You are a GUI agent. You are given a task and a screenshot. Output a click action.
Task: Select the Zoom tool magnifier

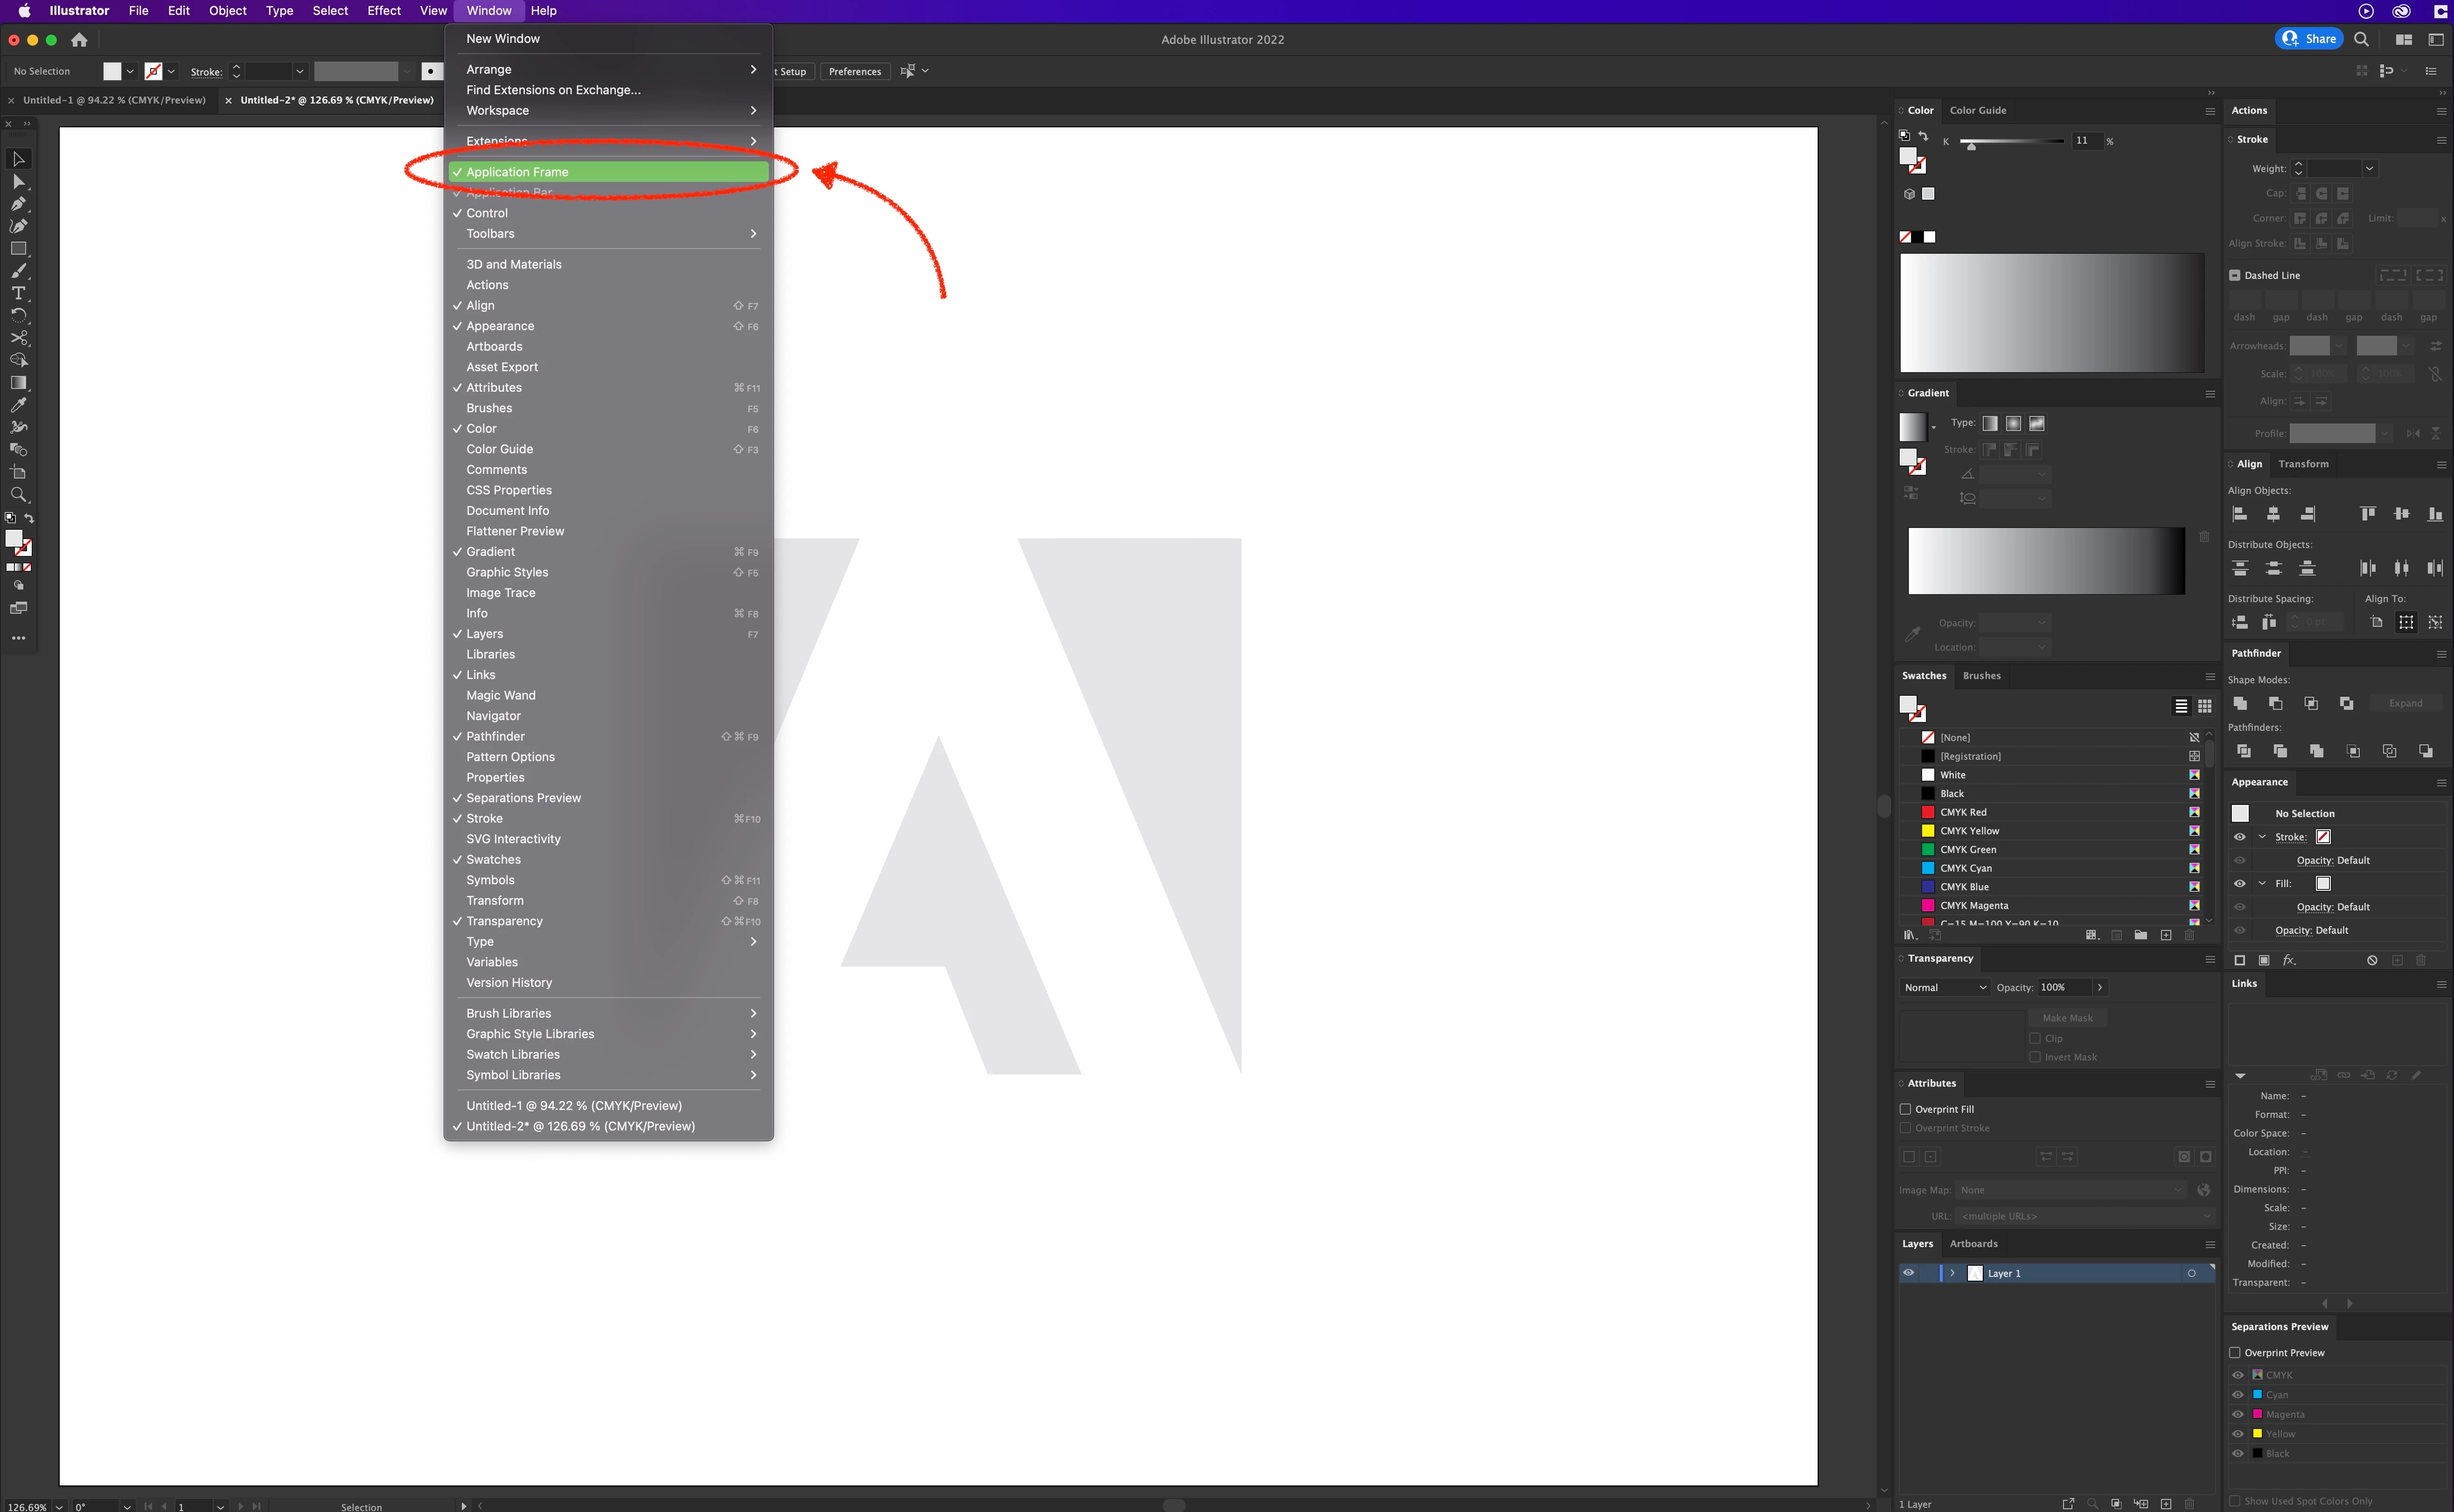point(18,495)
